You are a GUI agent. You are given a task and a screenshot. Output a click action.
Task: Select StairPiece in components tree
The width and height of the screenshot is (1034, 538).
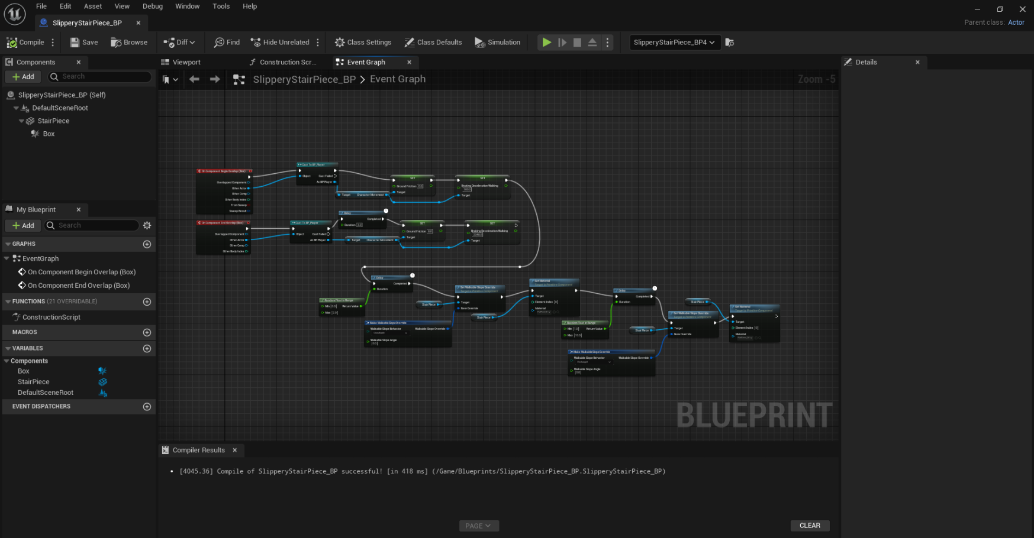[53, 121]
